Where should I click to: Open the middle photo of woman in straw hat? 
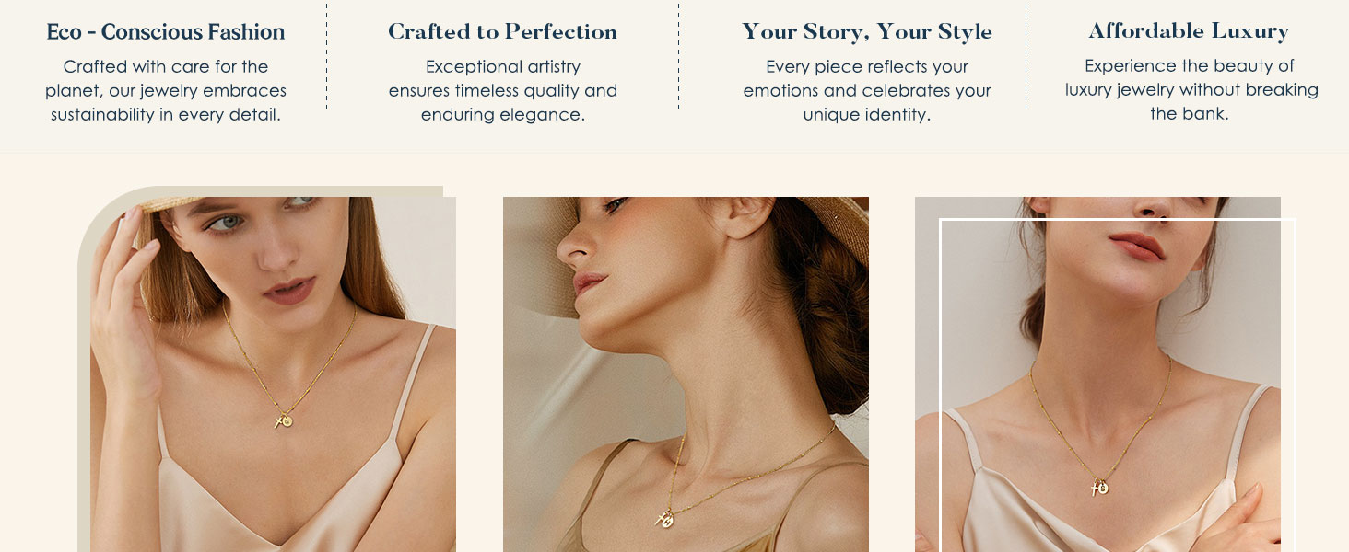coord(686,374)
